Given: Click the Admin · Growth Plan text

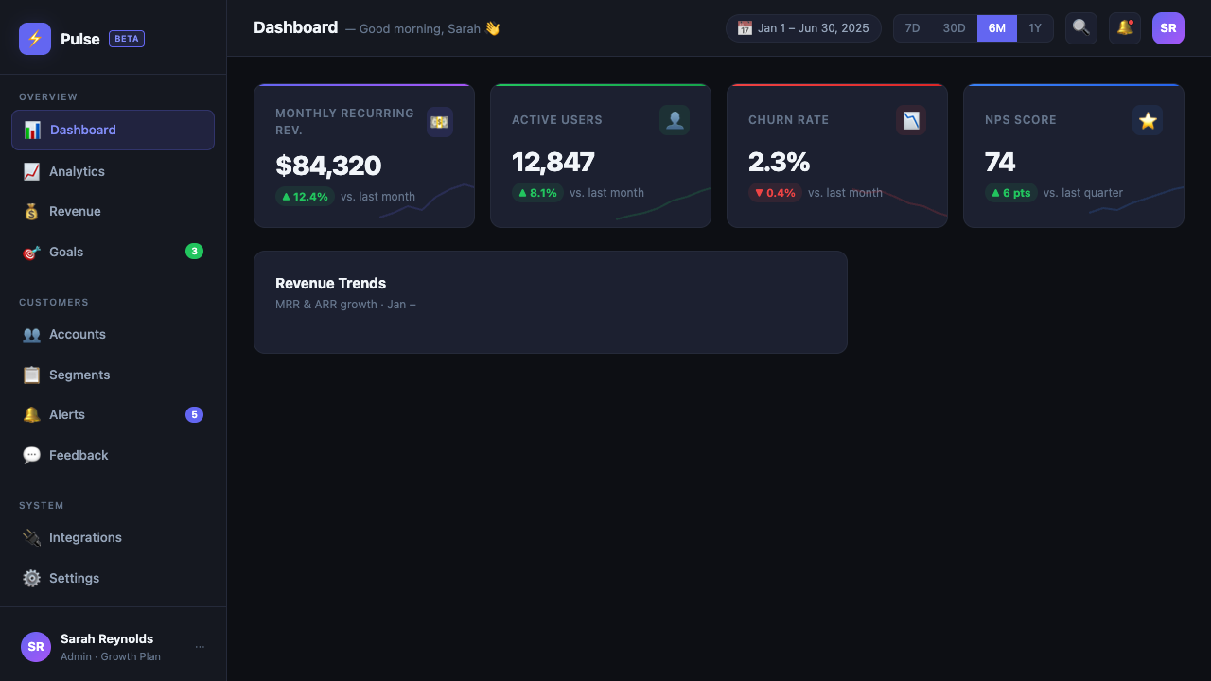Looking at the screenshot, I should tap(111, 656).
